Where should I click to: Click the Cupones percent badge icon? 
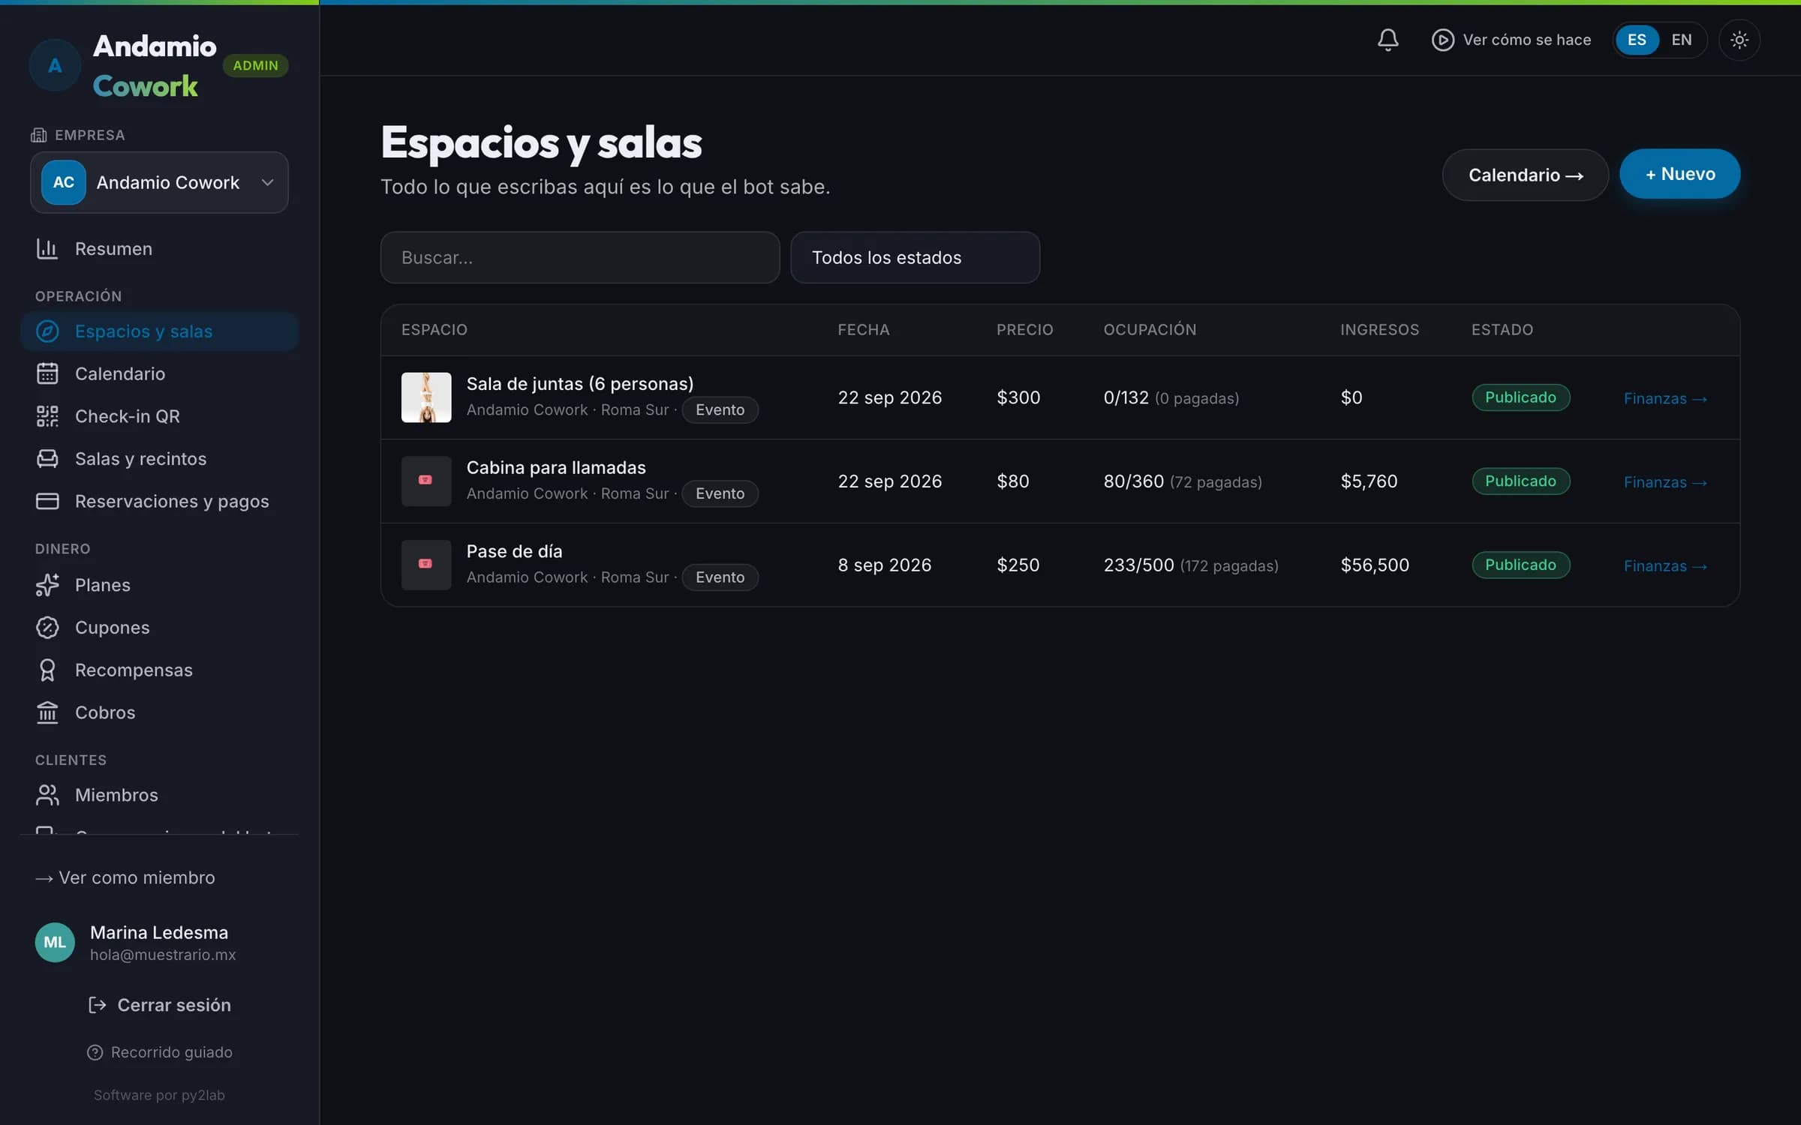coord(47,627)
